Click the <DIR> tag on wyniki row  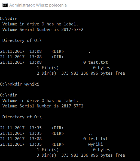tap(58, 144)
